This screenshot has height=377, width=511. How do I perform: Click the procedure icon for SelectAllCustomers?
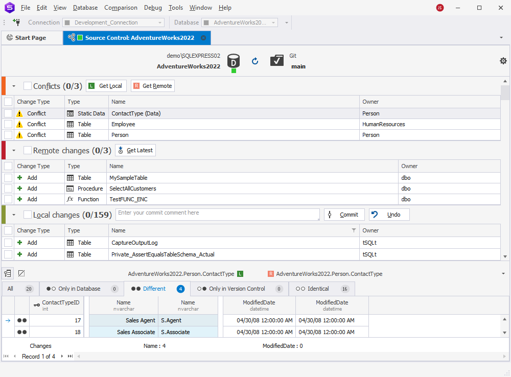coord(70,188)
